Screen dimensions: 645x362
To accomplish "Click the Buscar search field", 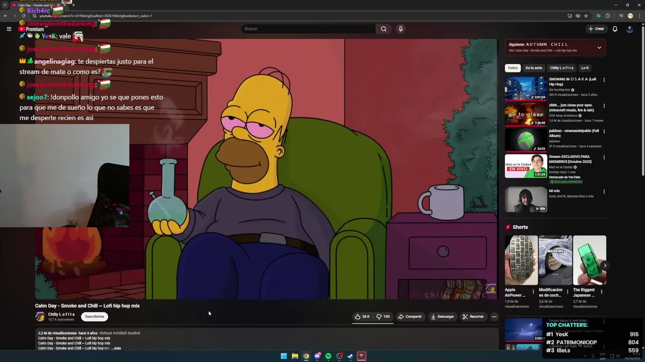I will [x=308, y=29].
